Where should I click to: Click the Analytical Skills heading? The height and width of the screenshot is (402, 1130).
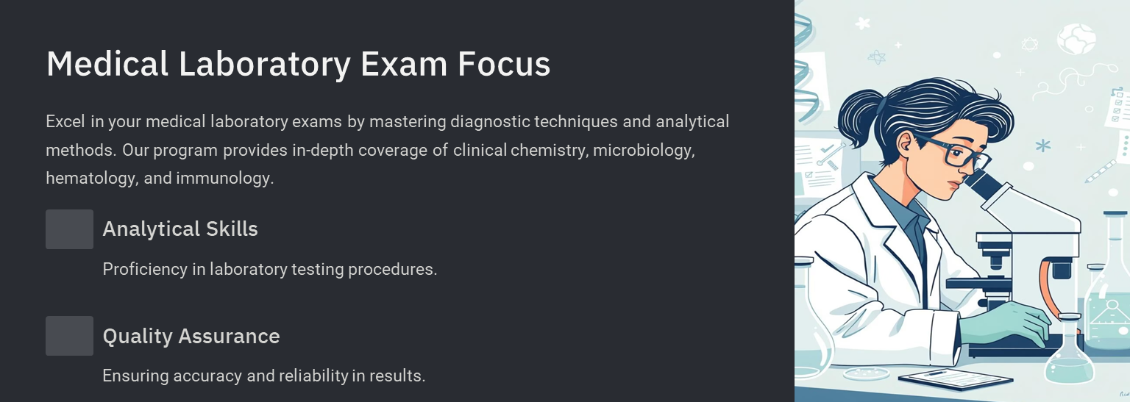[x=180, y=229]
